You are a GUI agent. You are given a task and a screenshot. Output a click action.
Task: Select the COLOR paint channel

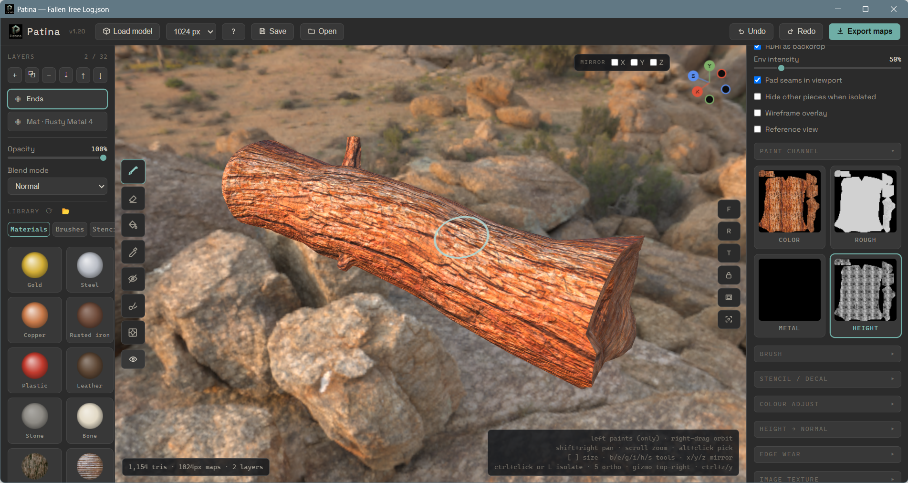point(789,207)
